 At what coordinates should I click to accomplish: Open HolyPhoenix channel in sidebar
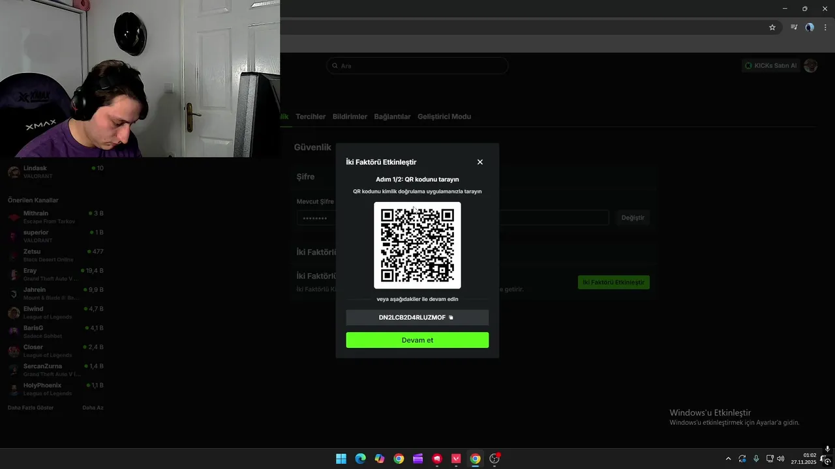[55, 389]
